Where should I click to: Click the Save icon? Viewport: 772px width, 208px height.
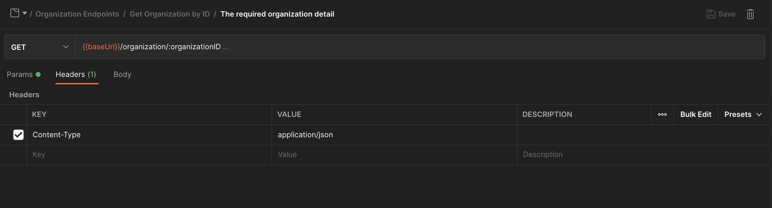[x=711, y=14]
